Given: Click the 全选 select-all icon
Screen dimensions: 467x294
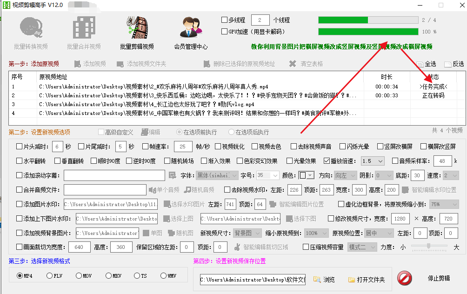Looking at the screenshot, I should pyautogui.click(x=420, y=64).
